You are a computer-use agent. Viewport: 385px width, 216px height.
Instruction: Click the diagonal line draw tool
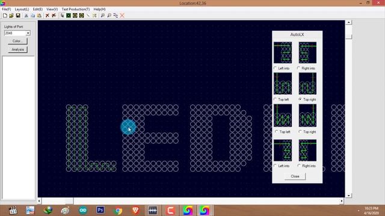pyautogui.click(x=88, y=16)
